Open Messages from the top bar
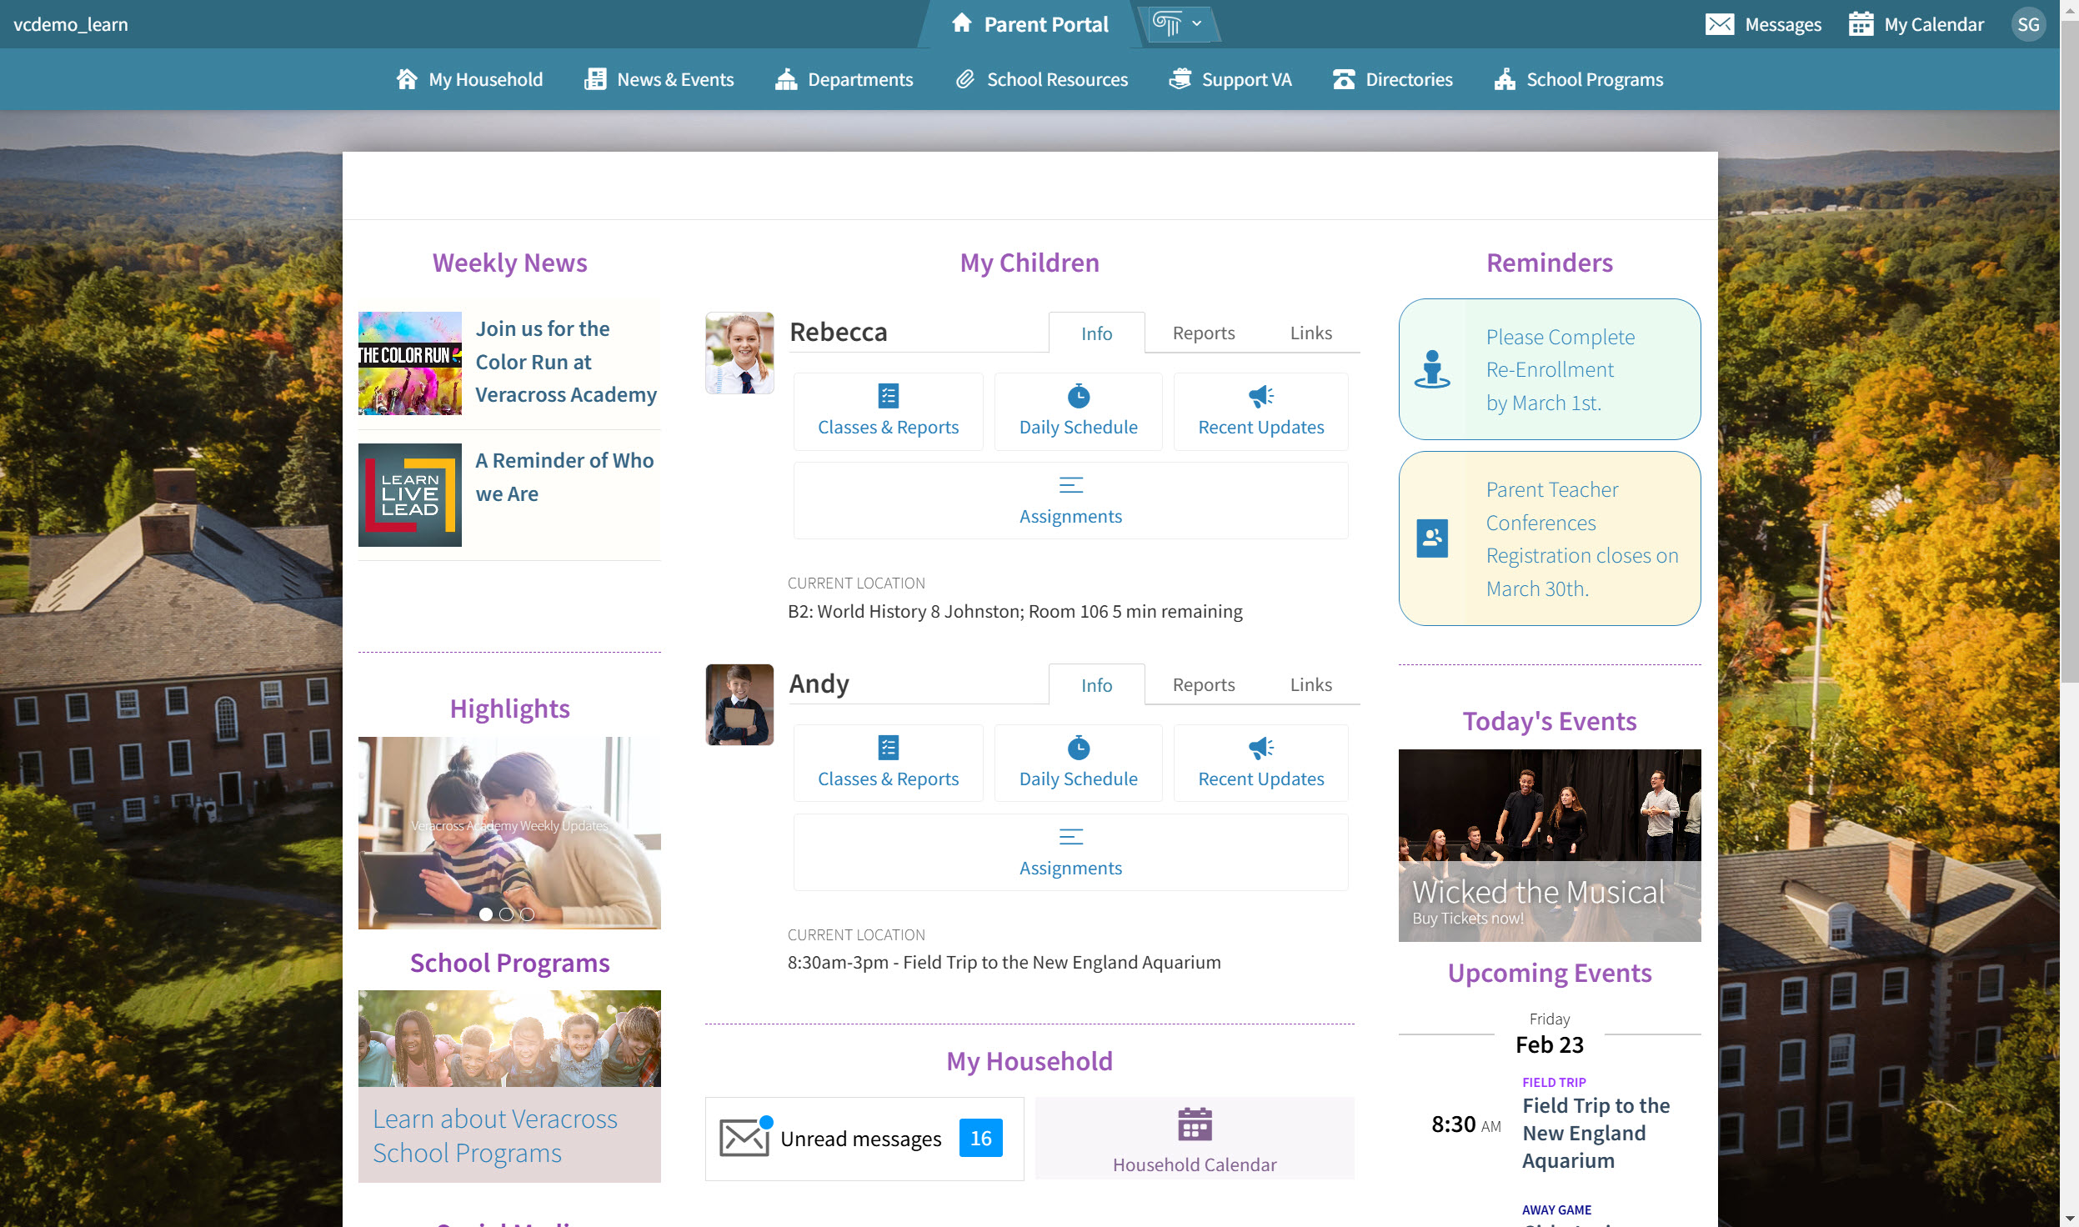 pyautogui.click(x=1765, y=24)
